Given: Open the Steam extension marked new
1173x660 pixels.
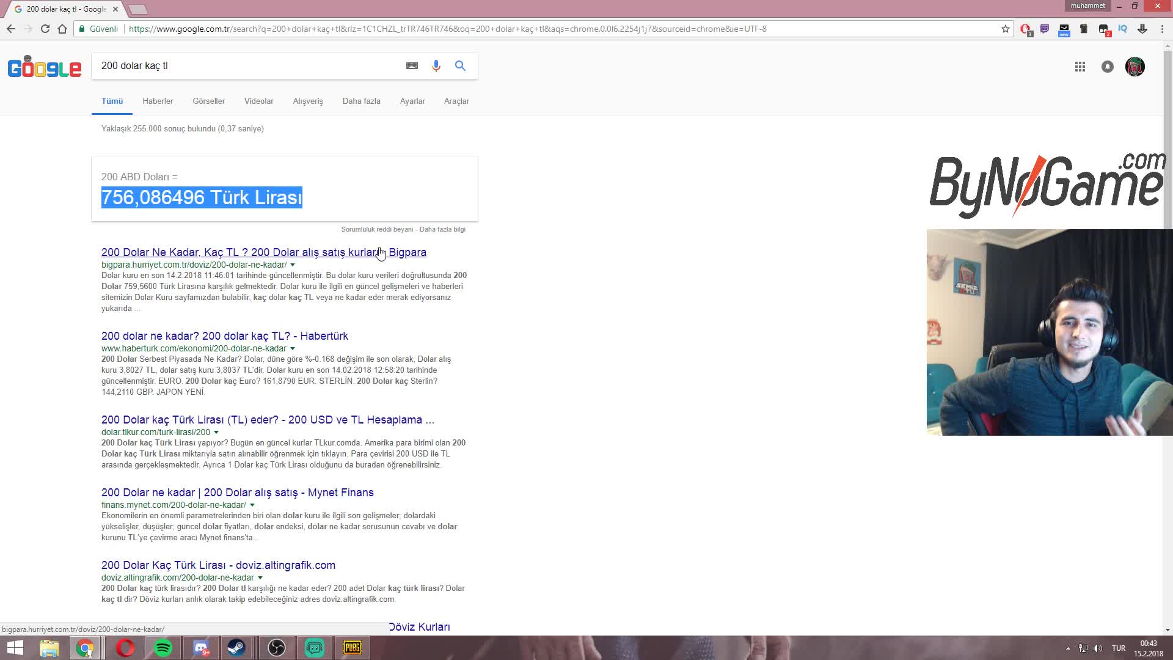Looking at the screenshot, I should pos(1064,29).
